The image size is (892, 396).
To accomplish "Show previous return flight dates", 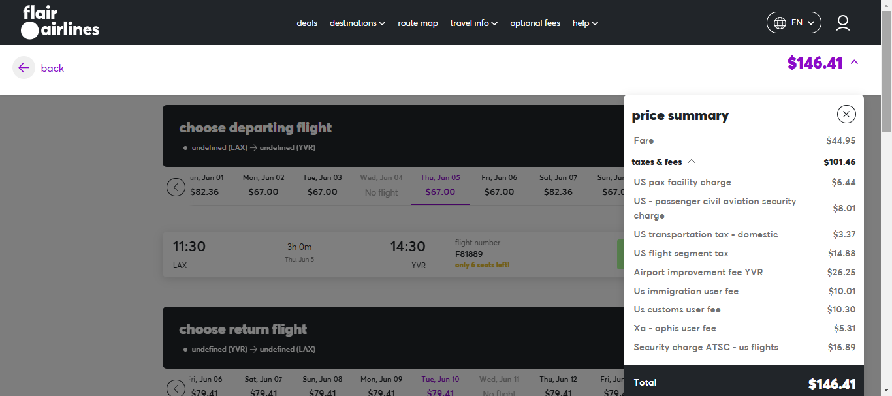I will 176,388.
